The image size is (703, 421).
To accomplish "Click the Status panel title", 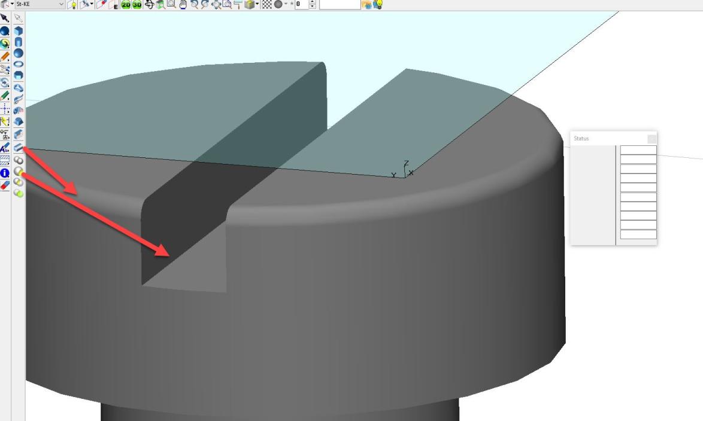I will (581, 138).
